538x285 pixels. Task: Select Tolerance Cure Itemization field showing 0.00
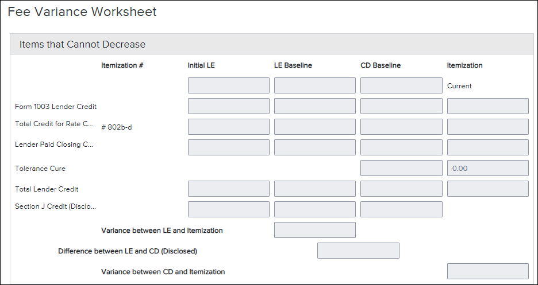point(487,168)
